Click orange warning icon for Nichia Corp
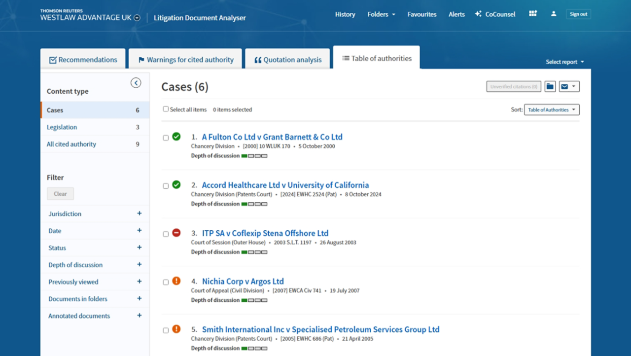 click(x=176, y=281)
